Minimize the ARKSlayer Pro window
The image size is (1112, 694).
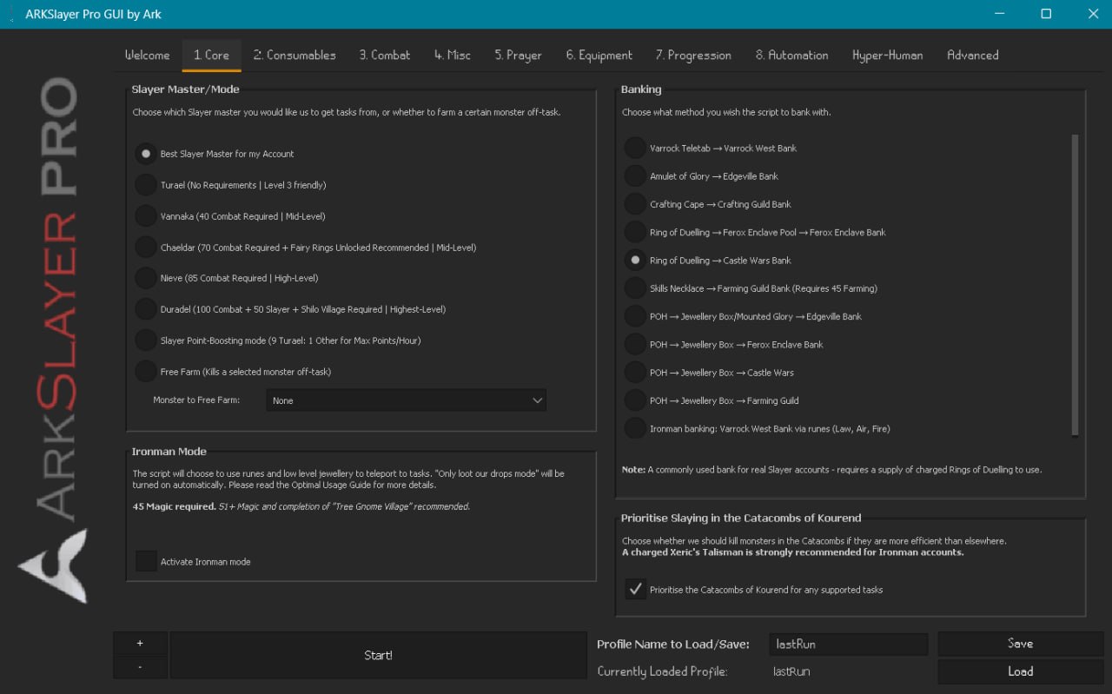point(999,14)
